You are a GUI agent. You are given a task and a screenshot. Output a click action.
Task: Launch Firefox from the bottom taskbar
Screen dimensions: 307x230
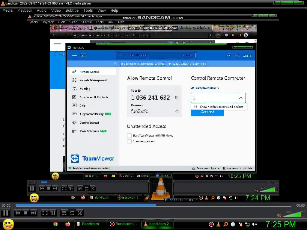tap(68, 224)
